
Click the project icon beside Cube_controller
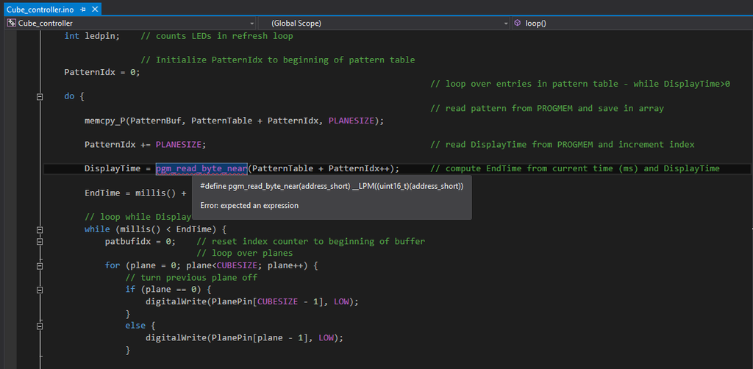(12, 23)
